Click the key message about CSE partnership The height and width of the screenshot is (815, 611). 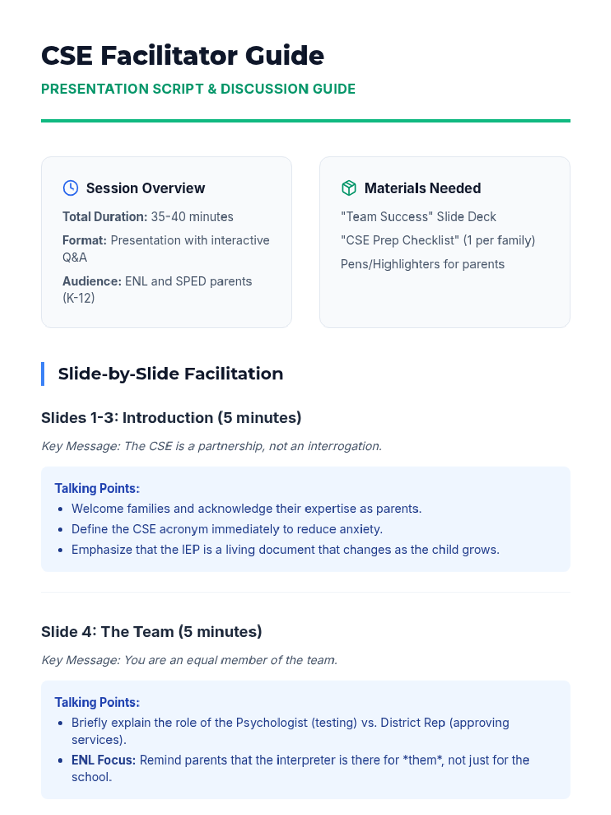click(x=211, y=446)
